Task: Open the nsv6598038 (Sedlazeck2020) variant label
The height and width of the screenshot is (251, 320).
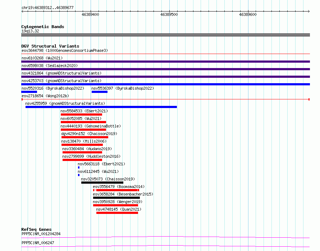Action: [x=50, y=66]
